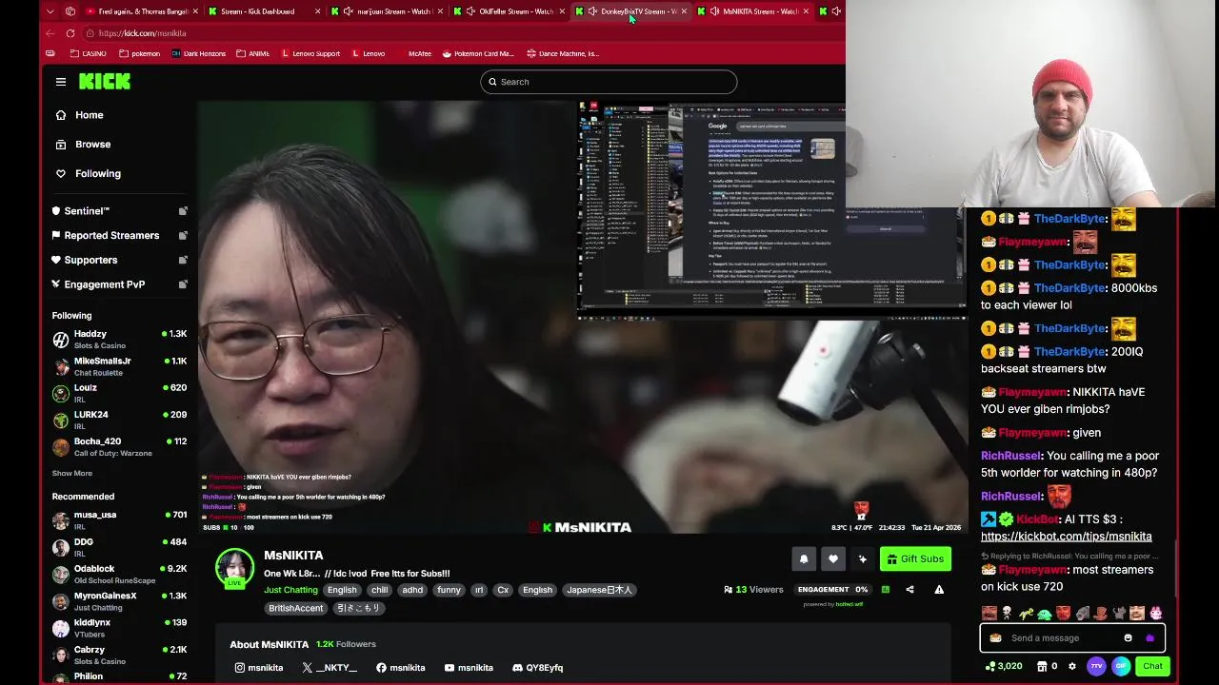This screenshot has height=685, width=1219.
Task: Go back in browser history
Action: click(50, 33)
